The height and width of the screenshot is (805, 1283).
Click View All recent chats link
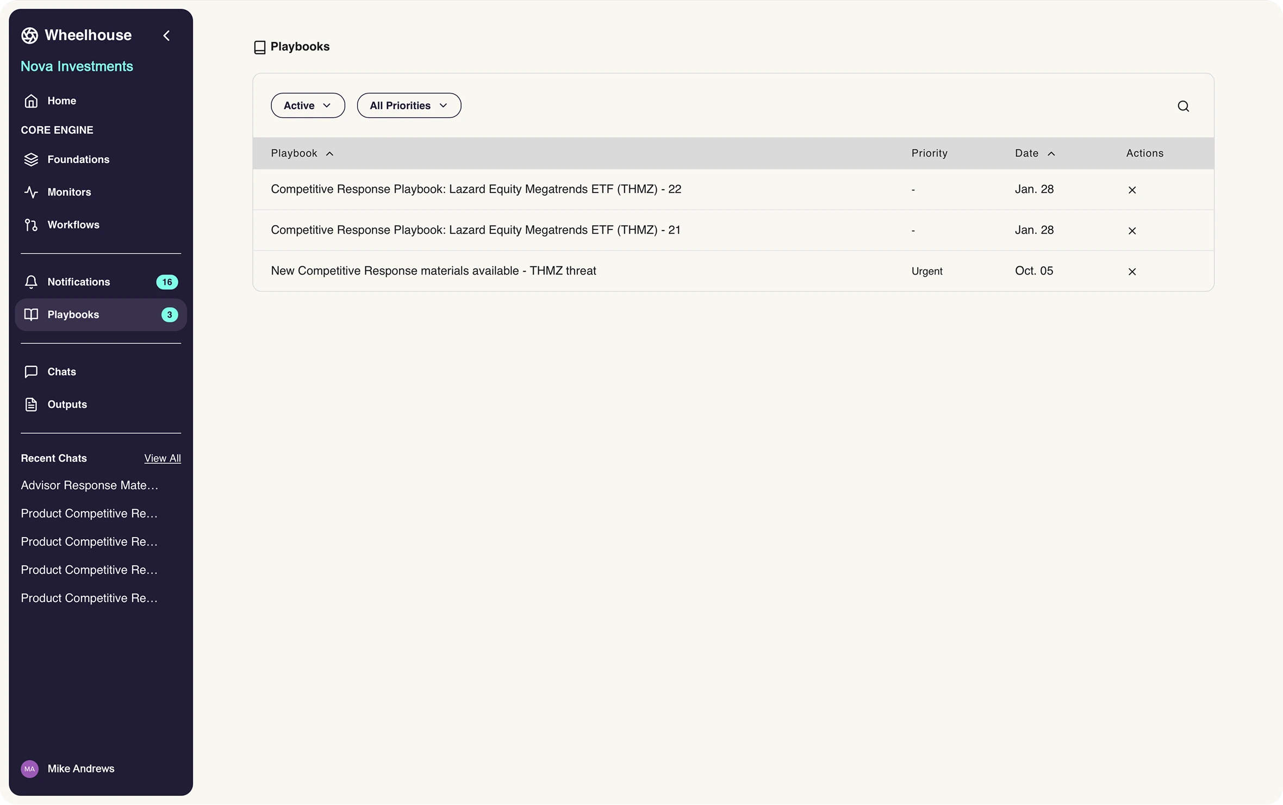click(162, 458)
